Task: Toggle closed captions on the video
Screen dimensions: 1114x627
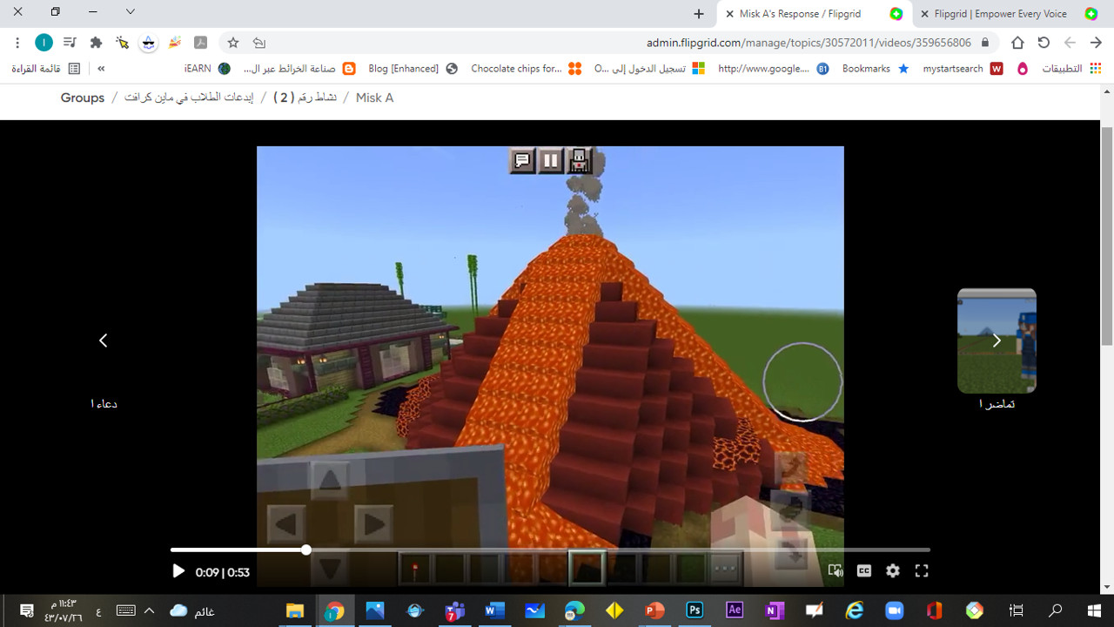Action: pos(864,571)
